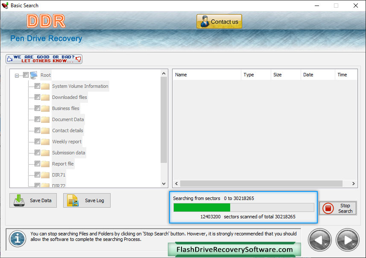The height and width of the screenshot is (258, 366).
Task: Click the Contact details folder icon
Action: [45, 130]
